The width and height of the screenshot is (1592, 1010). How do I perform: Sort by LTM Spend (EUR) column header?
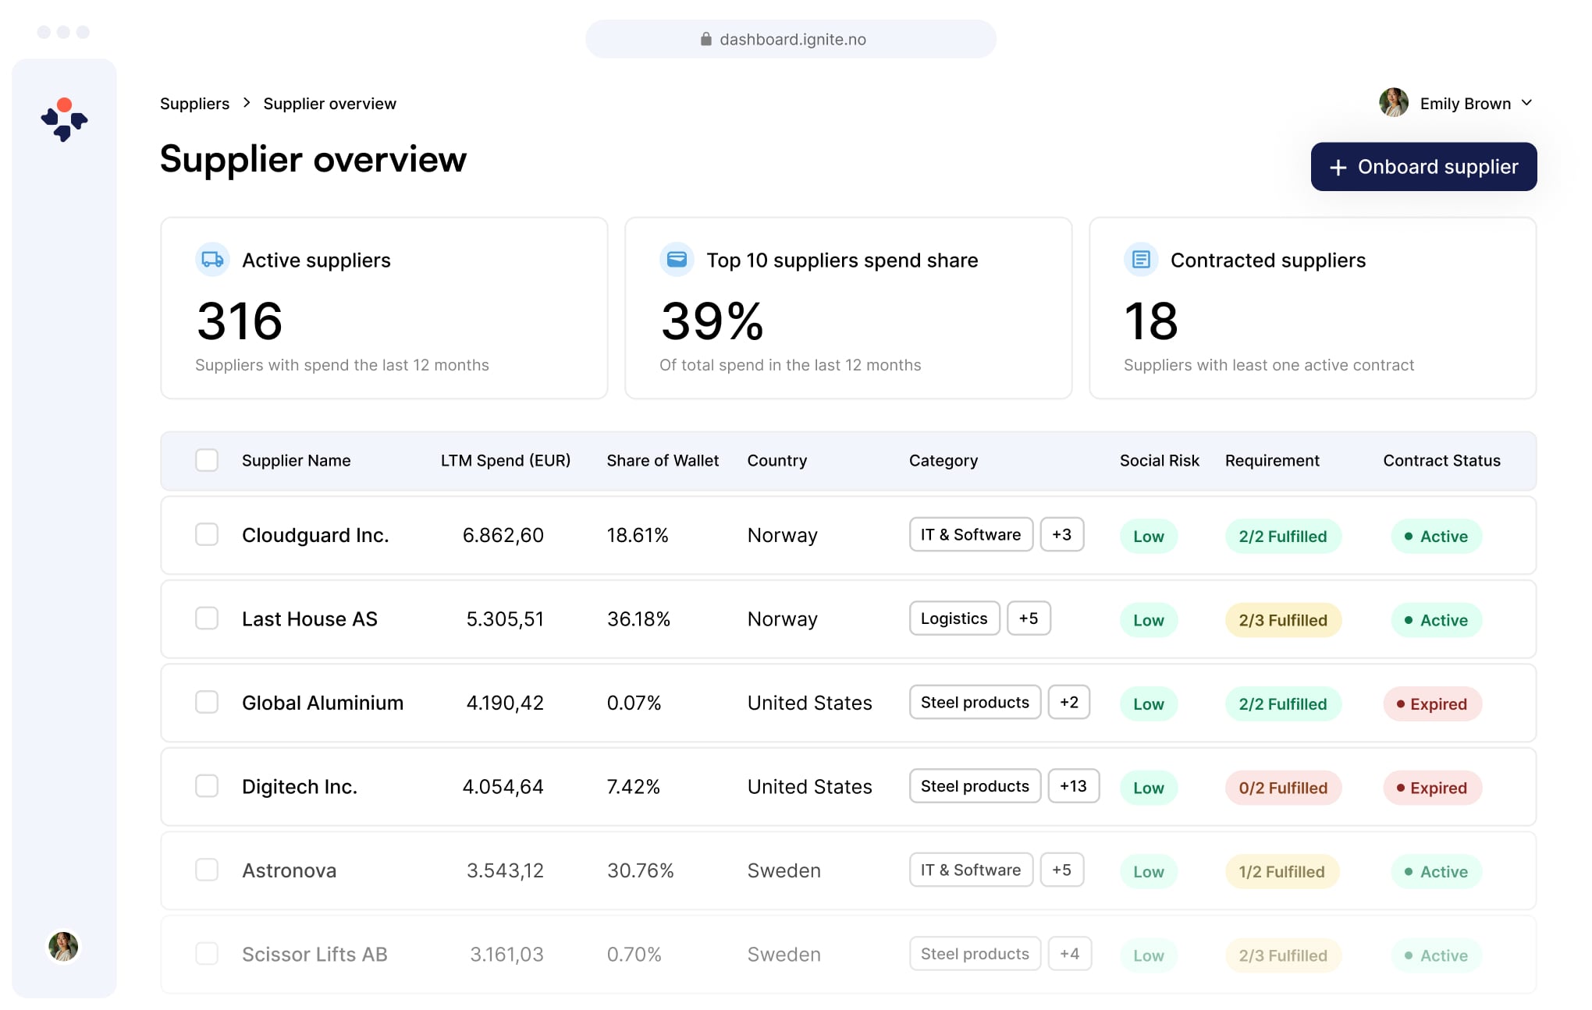click(505, 460)
